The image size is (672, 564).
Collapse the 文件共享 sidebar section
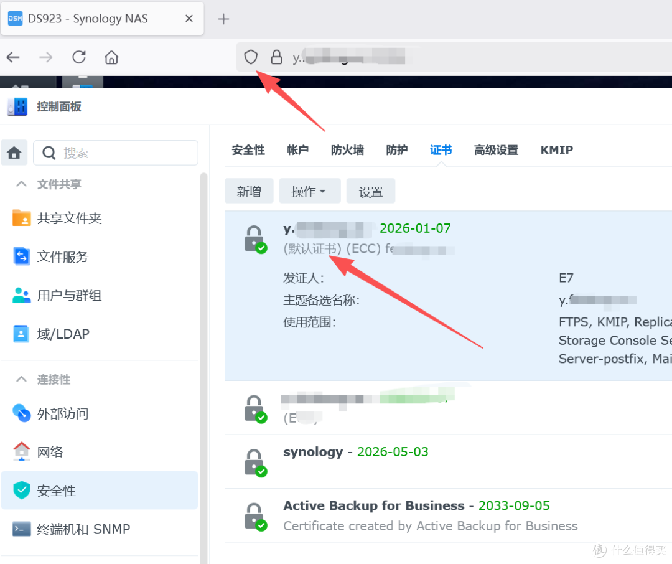(x=21, y=184)
